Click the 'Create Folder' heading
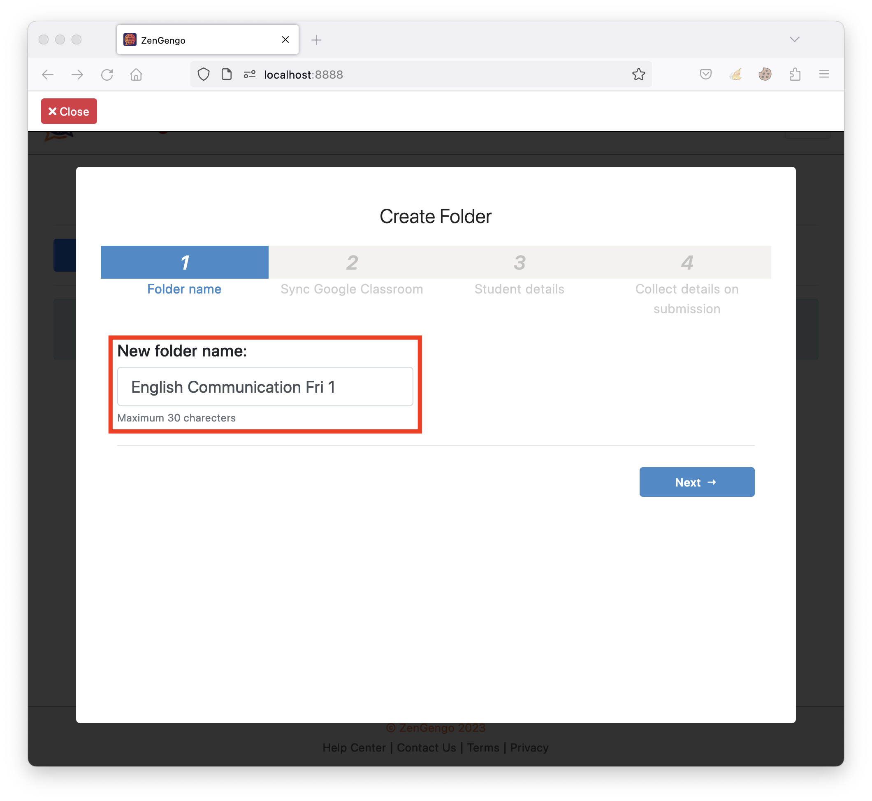This screenshot has width=872, height=801. coord(435,216)
